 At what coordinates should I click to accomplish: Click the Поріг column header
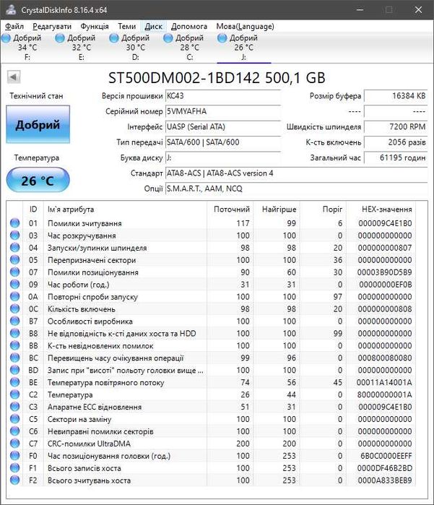323,210
